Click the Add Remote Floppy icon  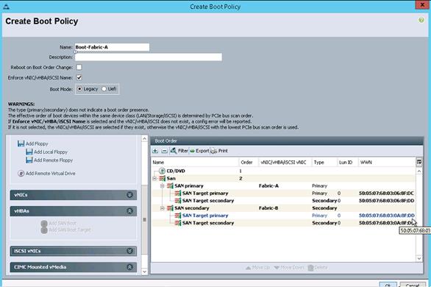tap(29, 160)
